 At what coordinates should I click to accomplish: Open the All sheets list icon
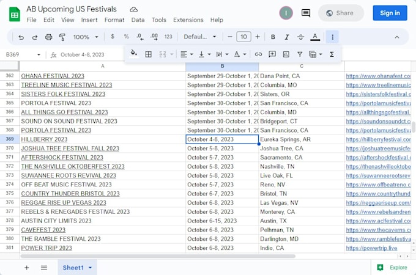(x=44, y=268)
